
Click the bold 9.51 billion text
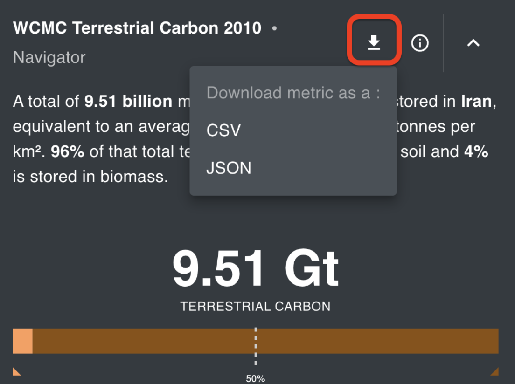pos(128,102)
